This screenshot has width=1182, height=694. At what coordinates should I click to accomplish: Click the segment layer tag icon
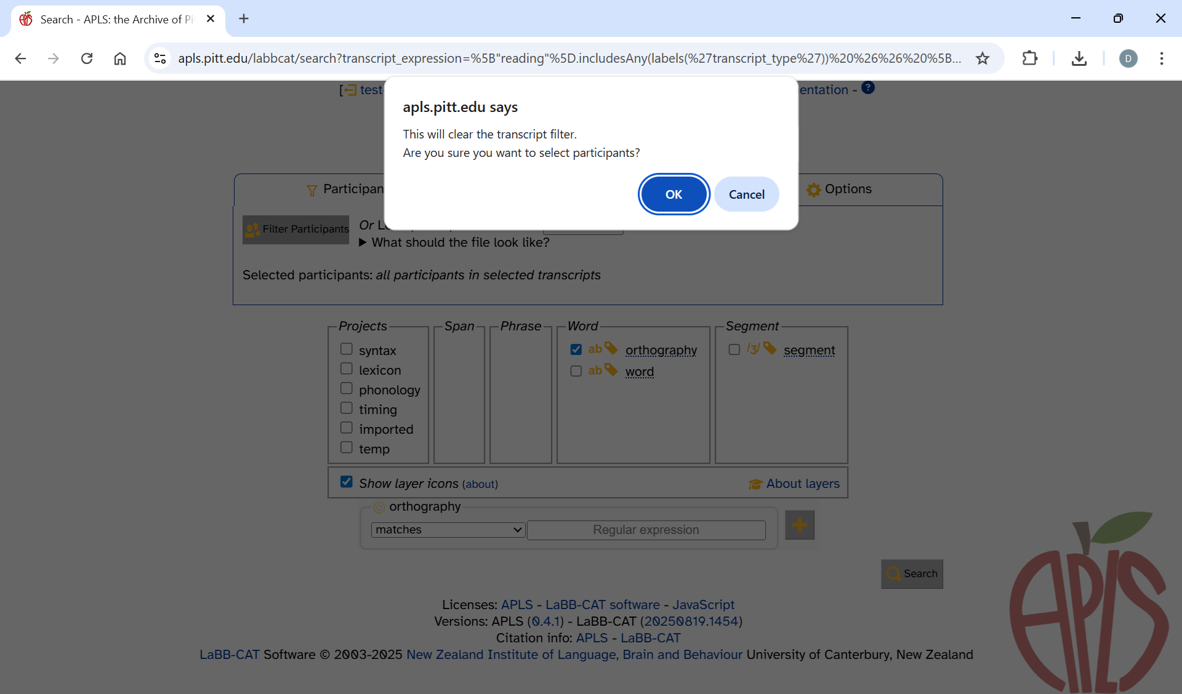[x=770, y=349]
